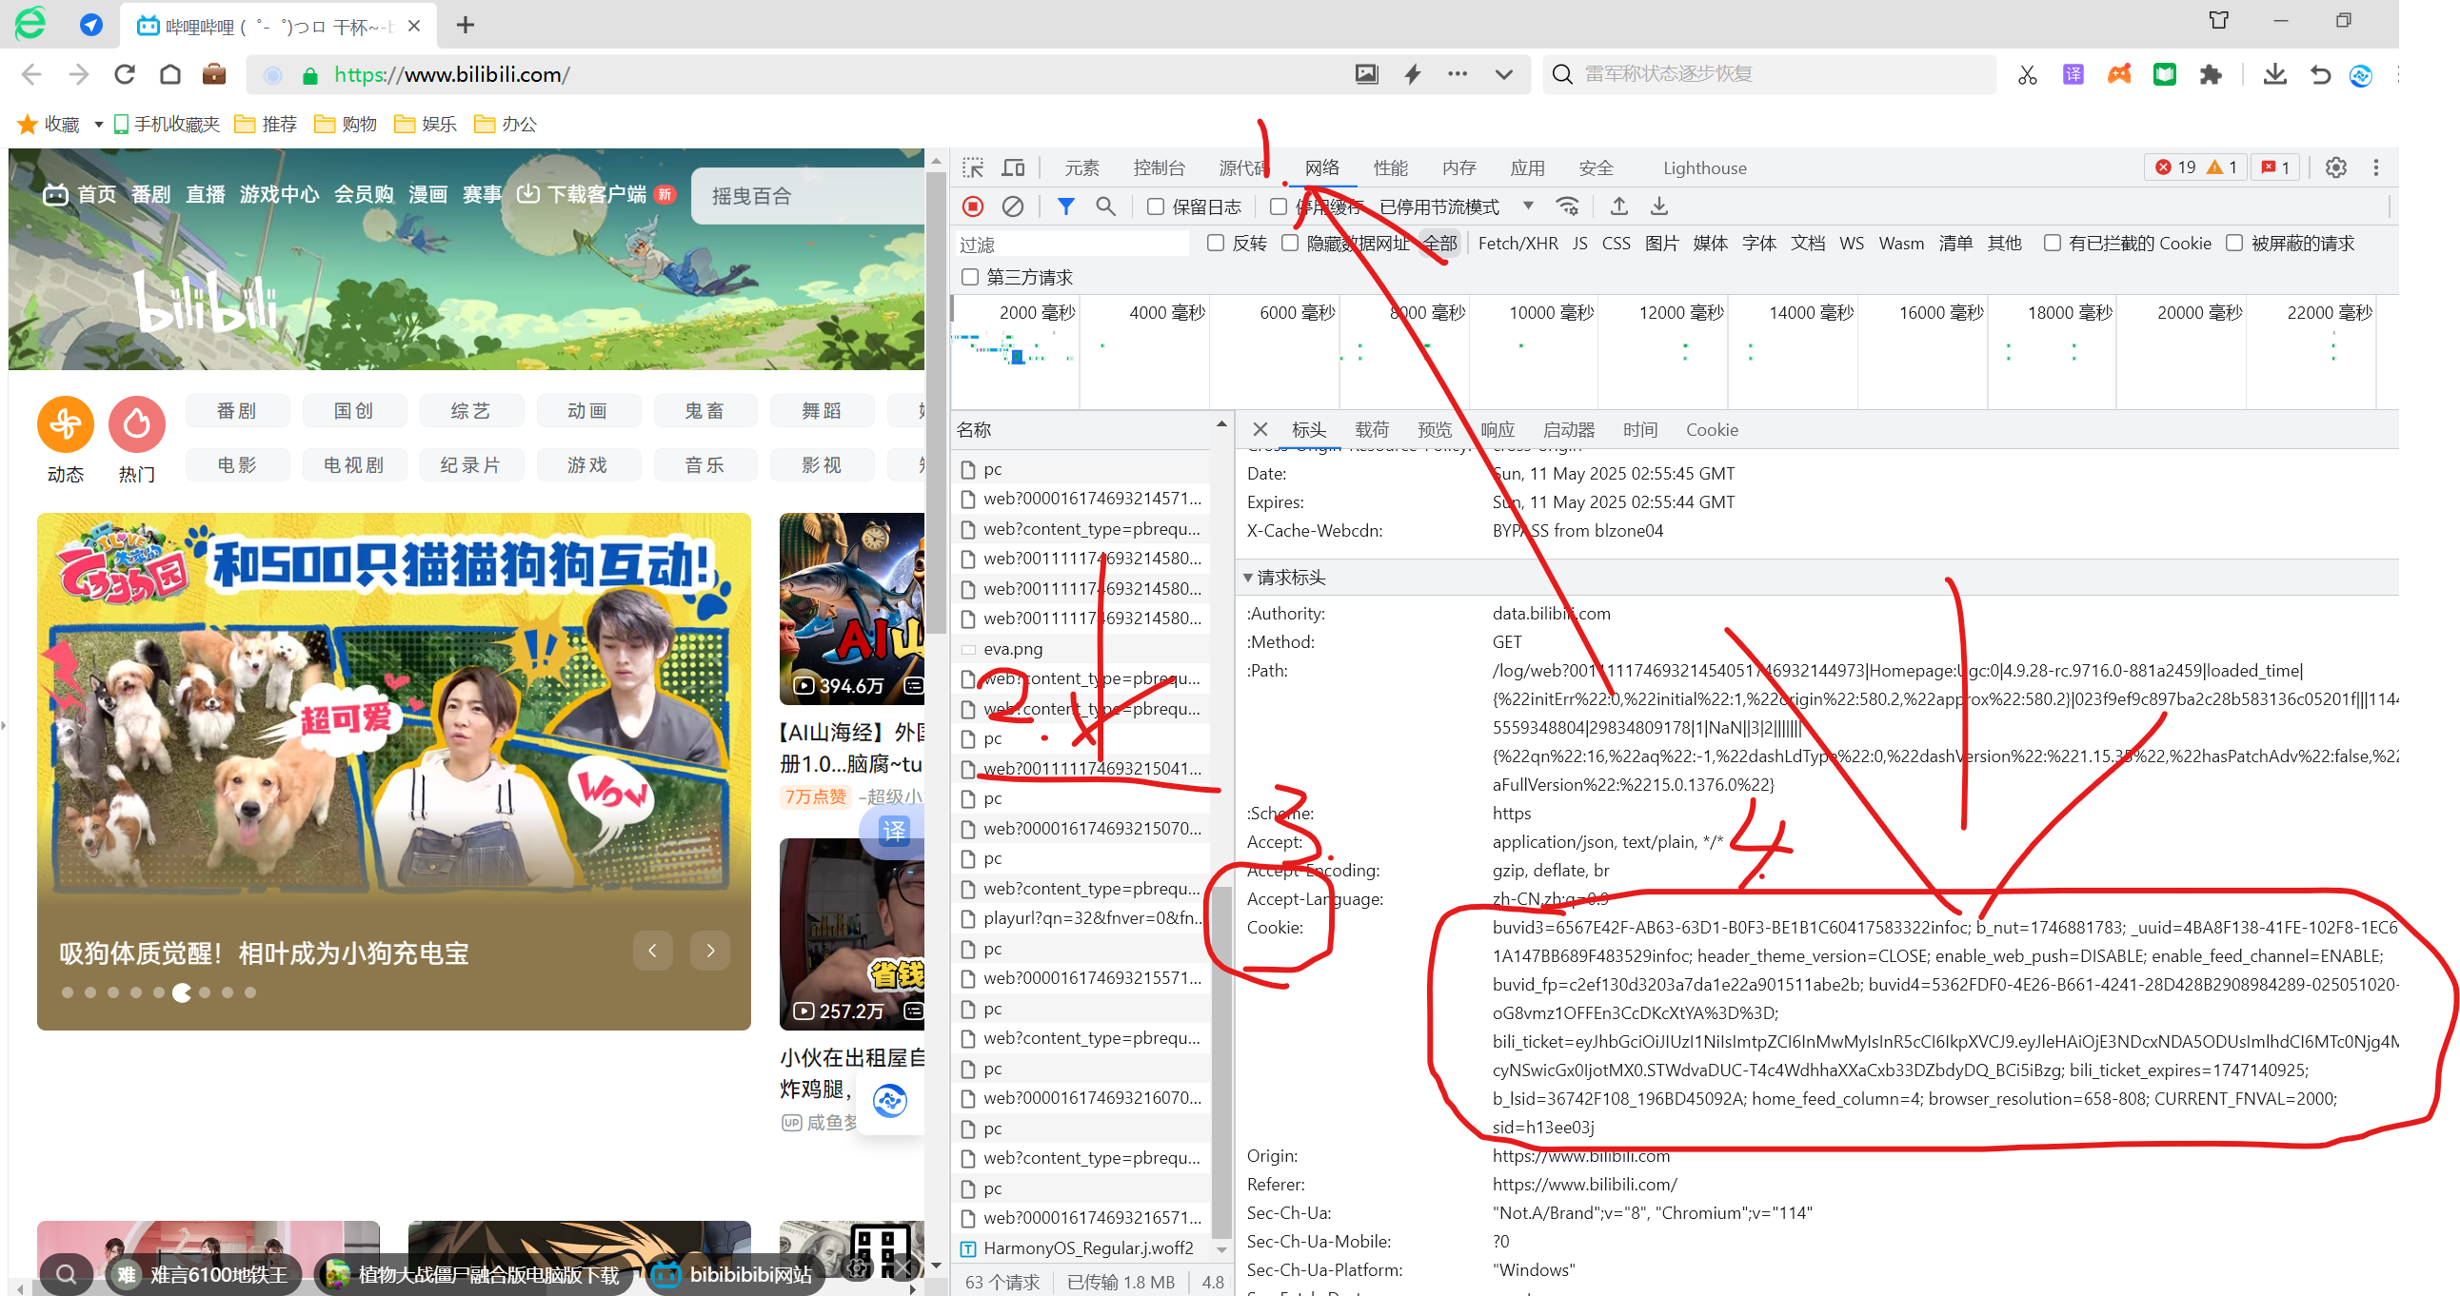Image resolution: width=2460 pixels, height=1296 pixels.
Task: Click the DevTools inspect element picker icon
Action: pos(972,168)
